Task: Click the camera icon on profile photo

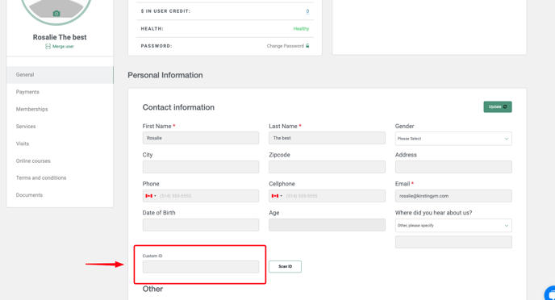Action: pyautogui.click(x=56, y=14)
